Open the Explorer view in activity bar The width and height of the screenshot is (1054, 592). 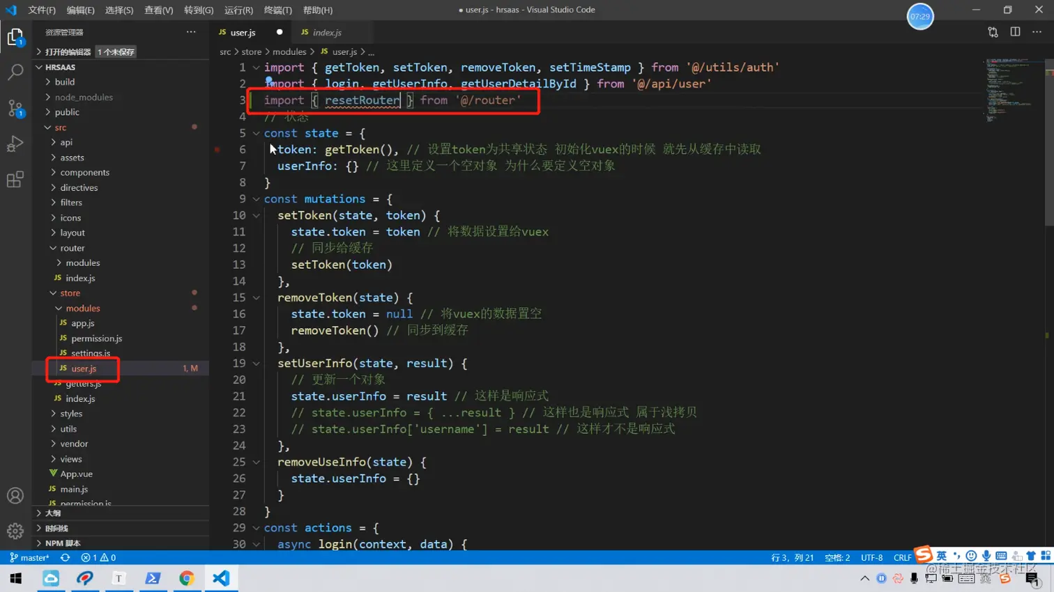[15, 36]
